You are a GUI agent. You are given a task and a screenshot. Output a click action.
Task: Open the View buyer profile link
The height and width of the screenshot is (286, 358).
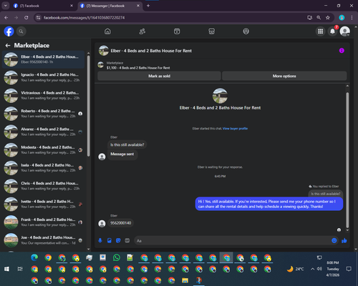click(235, 129)
